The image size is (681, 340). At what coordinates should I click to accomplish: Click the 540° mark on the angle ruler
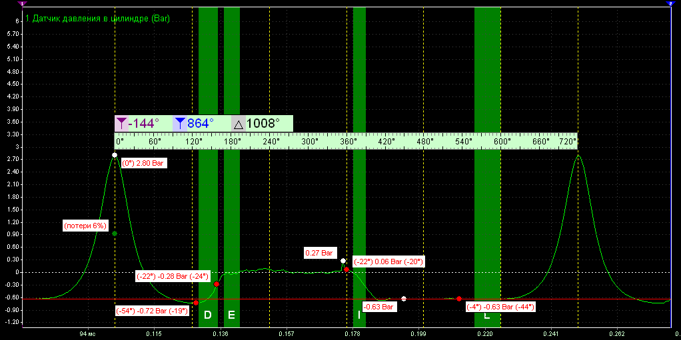point(463,142)
